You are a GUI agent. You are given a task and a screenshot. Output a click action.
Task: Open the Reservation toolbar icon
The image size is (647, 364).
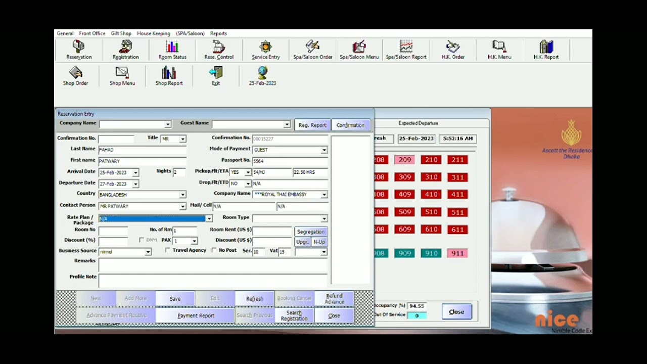click(79, 51)
